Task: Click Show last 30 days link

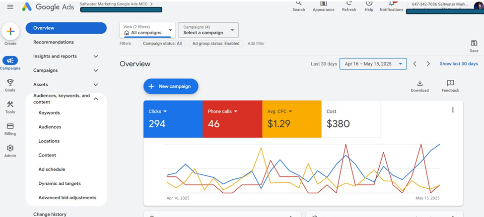Action: tap(459, 64)
